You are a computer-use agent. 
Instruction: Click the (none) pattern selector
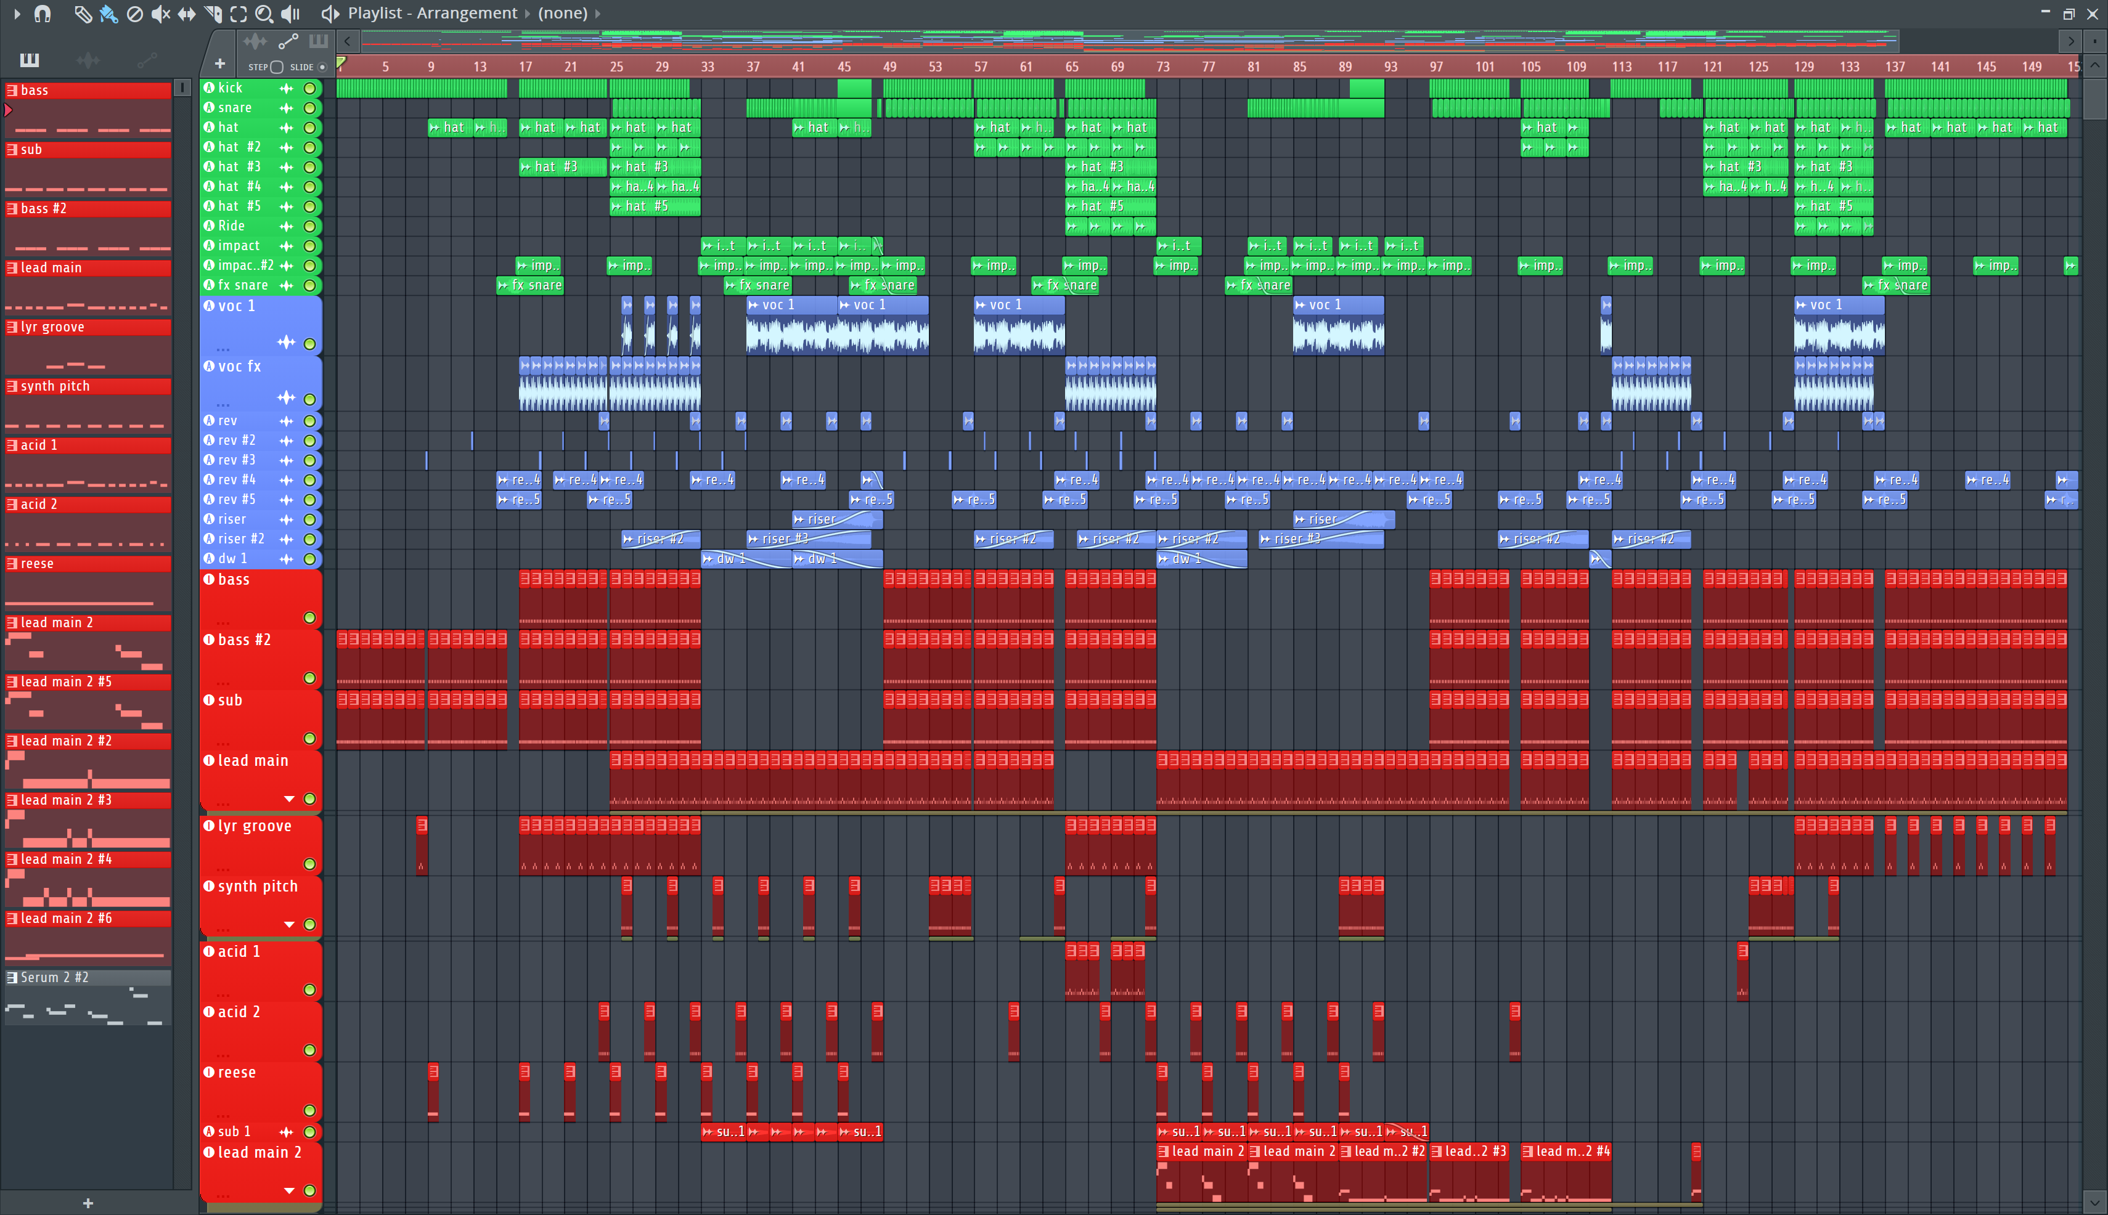point(563,14)
